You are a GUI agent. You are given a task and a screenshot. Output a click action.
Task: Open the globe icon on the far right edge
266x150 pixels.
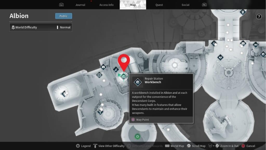[263, 54]
